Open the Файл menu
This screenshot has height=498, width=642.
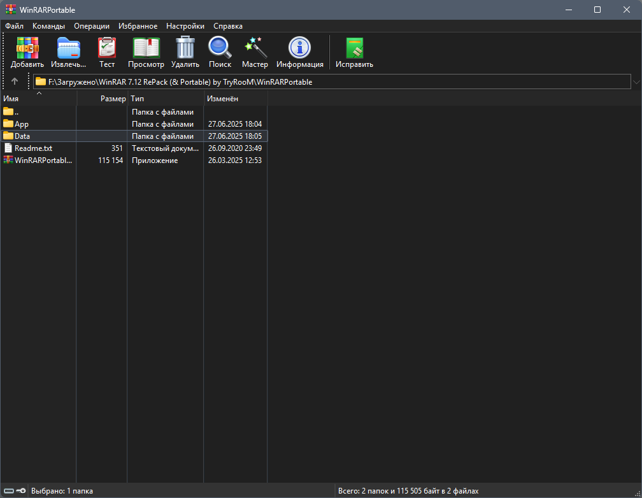[14, 26]
